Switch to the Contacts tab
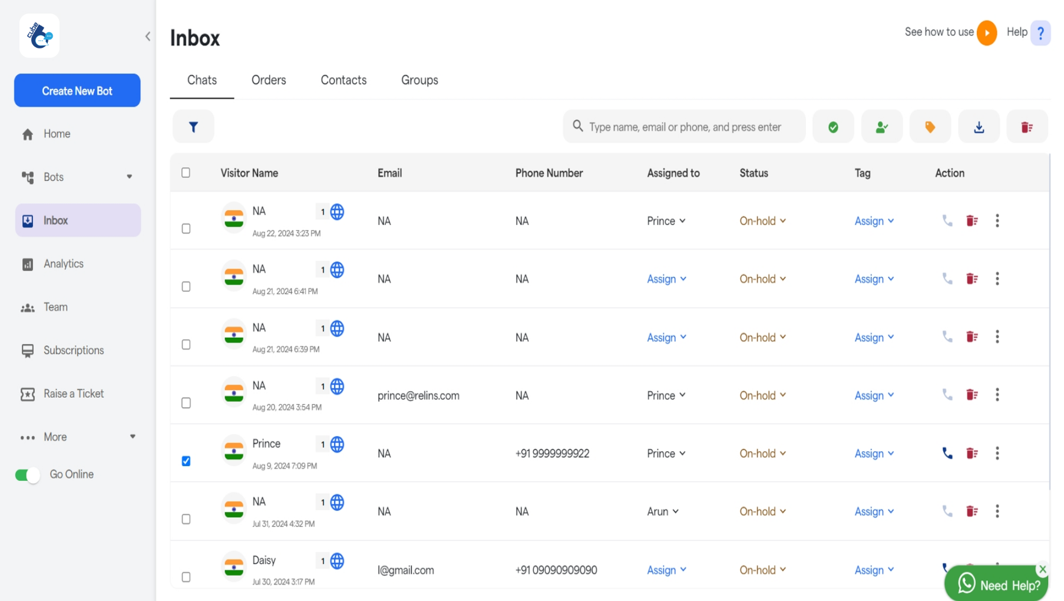 (x=343, y=80)
